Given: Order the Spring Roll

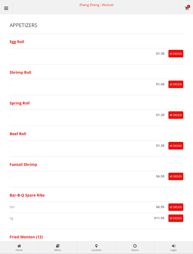Looking at the screenshot, I should point(176,115).
